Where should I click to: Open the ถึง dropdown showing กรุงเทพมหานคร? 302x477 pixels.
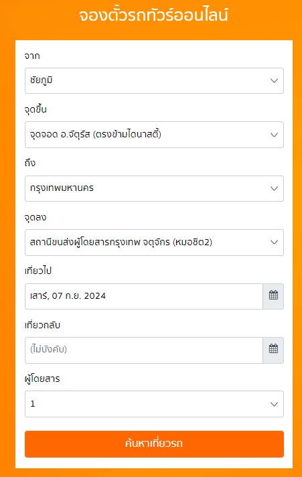[x=154, y=188]
